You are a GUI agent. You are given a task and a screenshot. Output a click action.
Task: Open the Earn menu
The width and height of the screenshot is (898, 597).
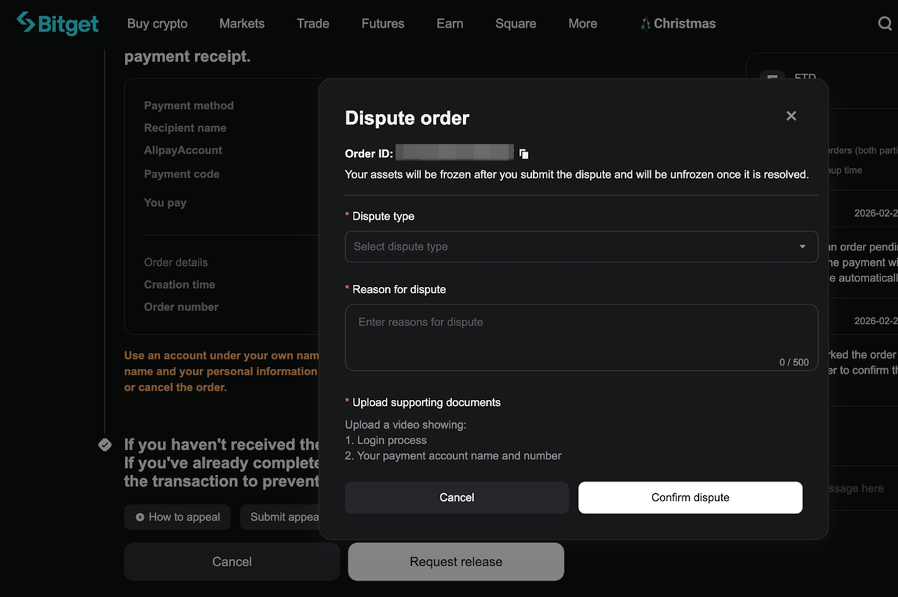450,23
